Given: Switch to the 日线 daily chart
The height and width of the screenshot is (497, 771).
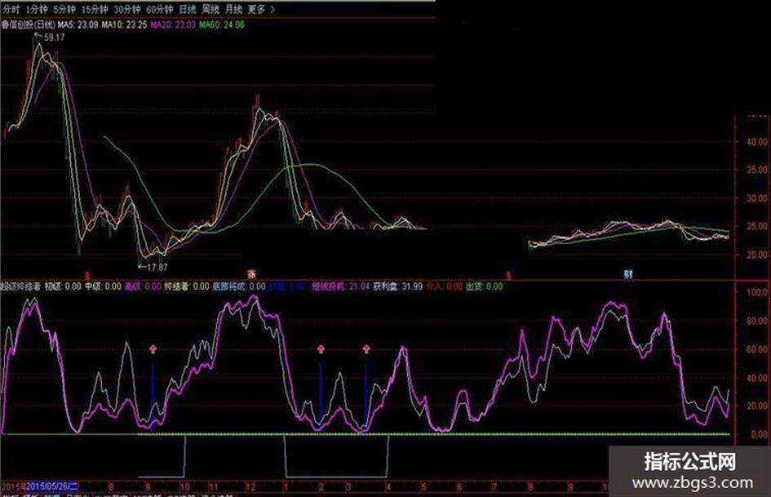Looking at the screenshot, I should click(188, 9).
